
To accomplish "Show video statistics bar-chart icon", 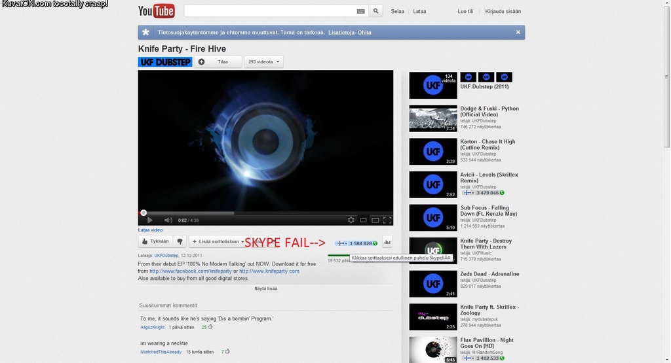I will point(387,242).
